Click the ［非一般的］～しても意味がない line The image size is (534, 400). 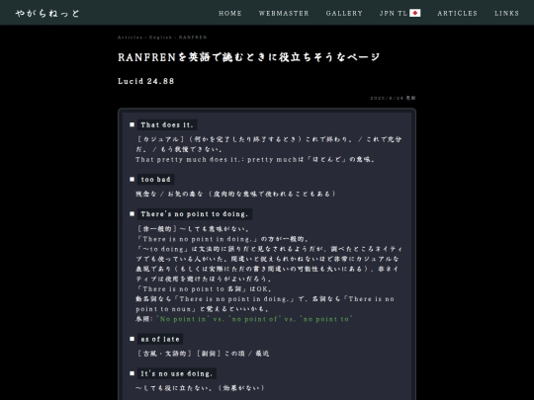(193, 229)
